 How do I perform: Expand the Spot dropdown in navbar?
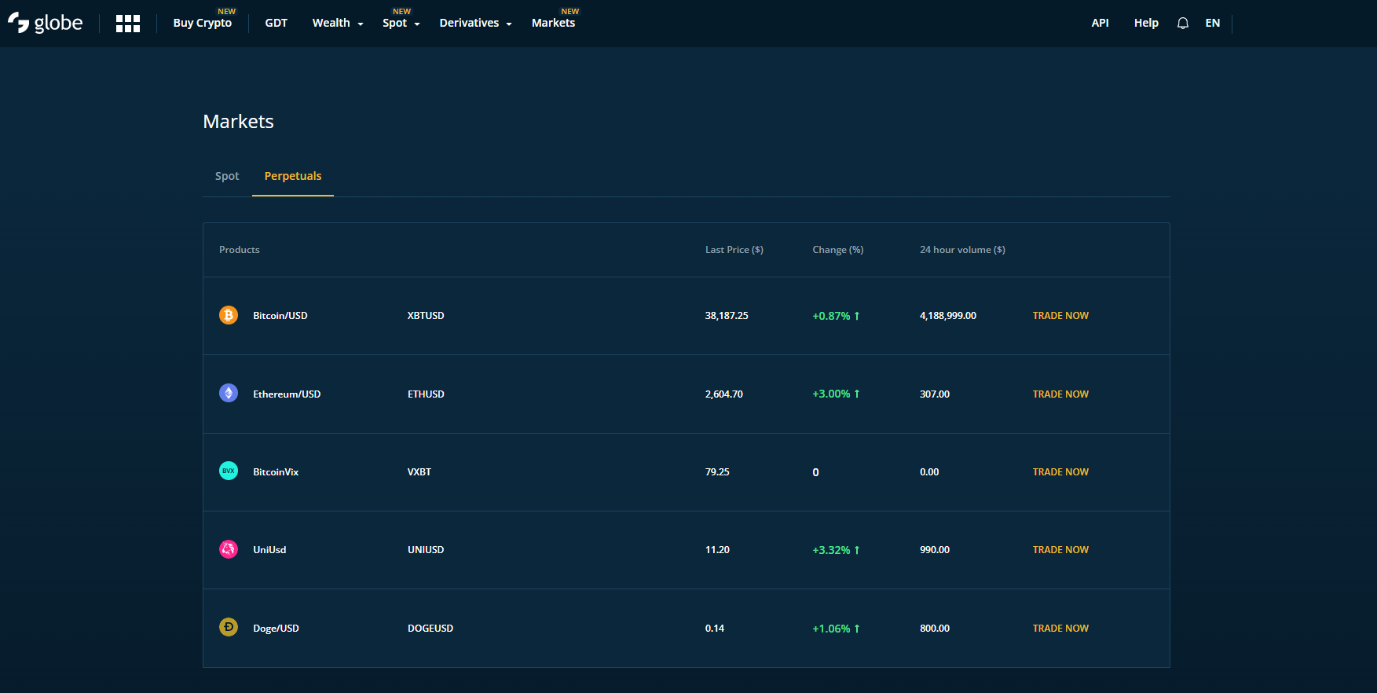click(x=401, y=24)
